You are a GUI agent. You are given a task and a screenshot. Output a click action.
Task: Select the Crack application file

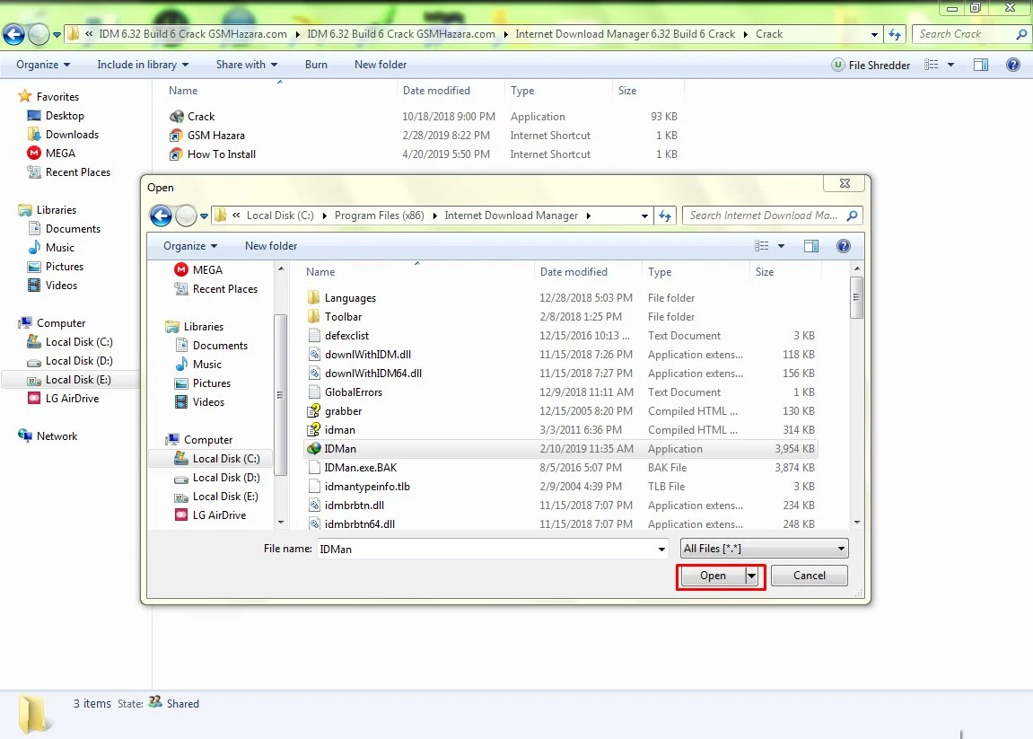[201, 117]
